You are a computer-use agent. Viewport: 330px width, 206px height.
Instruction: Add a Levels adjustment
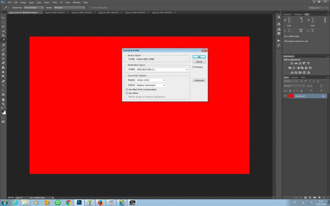point(296,63)
